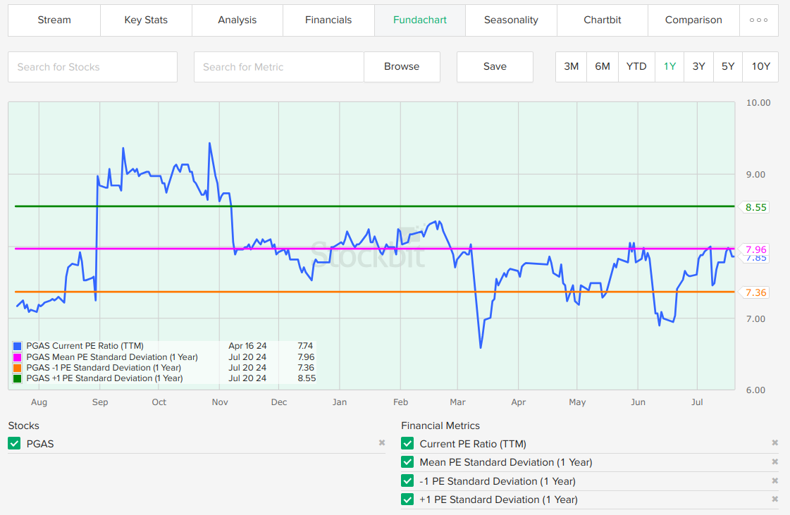Image resolution: width=790 pixels, height=515 pixels.
Task: Toggle +1 PE Standard Deviation checkbox
Action: (x=407, y=500)
